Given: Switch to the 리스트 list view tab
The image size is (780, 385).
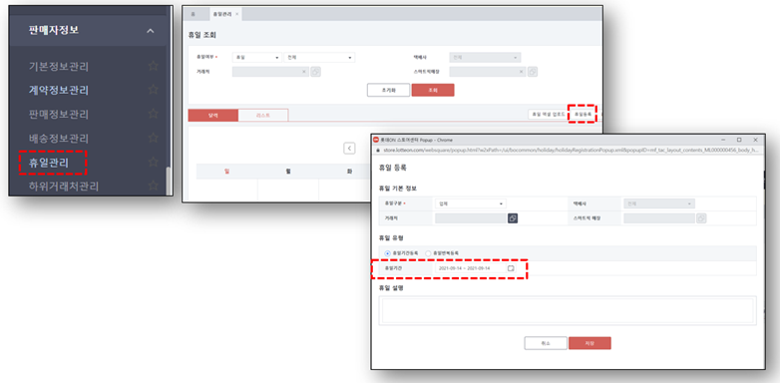Looking at the screenshot, I should click(263, 115).
